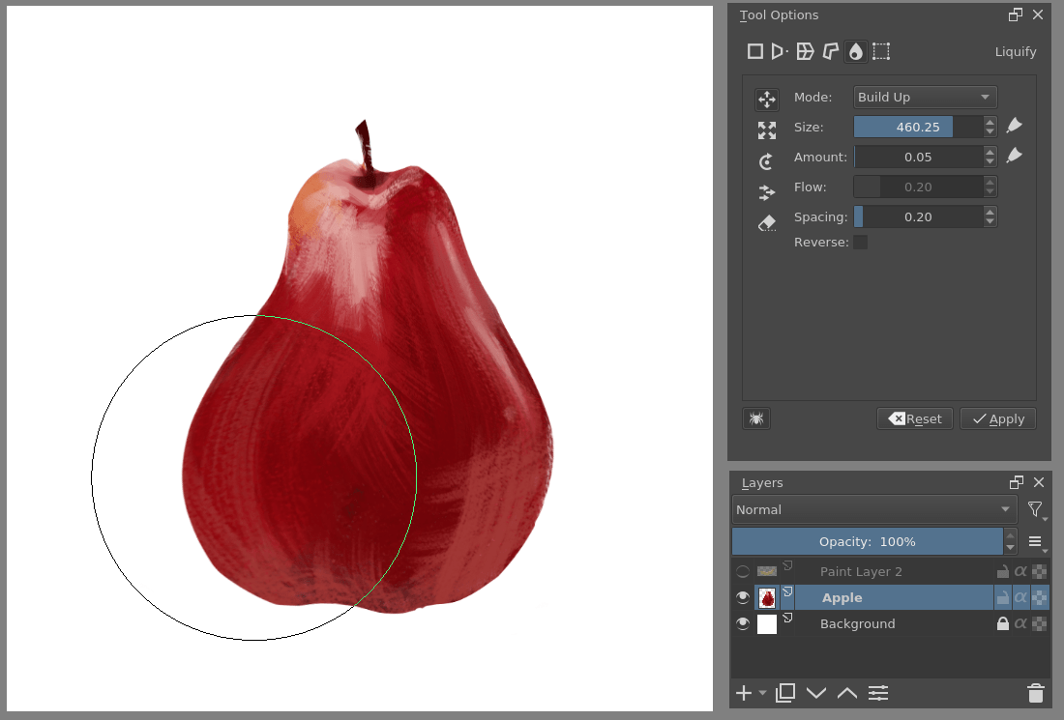Select the Warp transform mode icon
Image resolution: width=1064 pixels, height=720 pixels.
pos(806,51)
